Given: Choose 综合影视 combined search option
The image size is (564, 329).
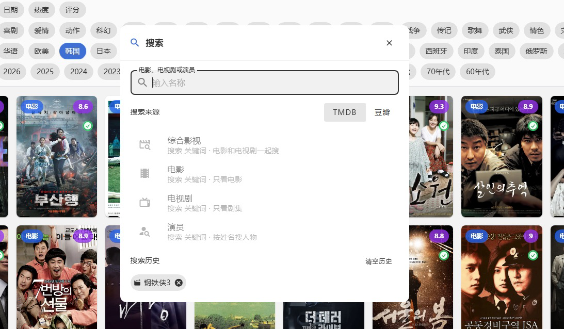Looking at the screenshot, I should [x=265, y=145].
